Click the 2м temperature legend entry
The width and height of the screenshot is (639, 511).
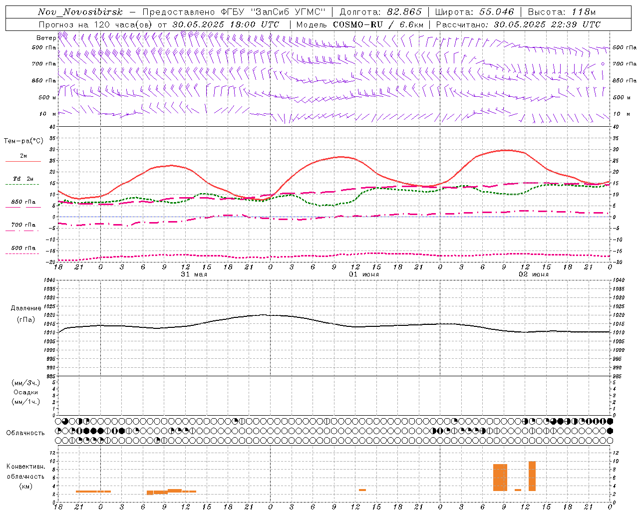coord(23,156)
